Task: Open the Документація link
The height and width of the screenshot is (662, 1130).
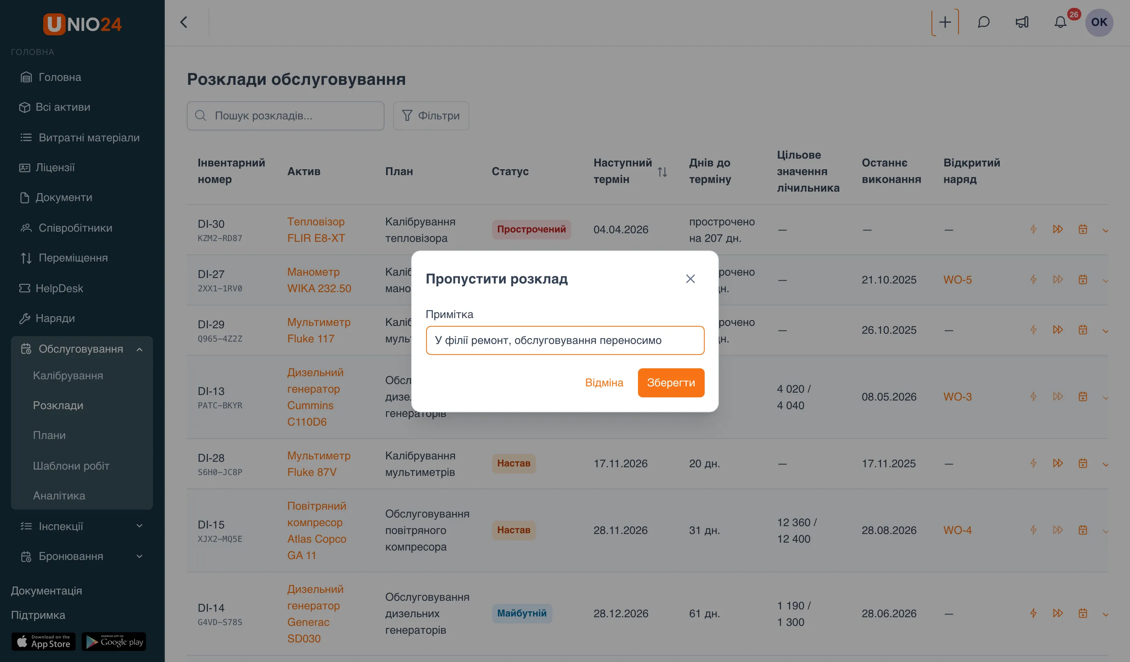Action: [46, 591]
